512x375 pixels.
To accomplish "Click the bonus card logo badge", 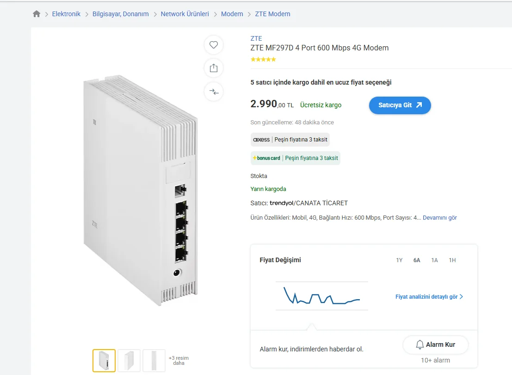I will 266,158.
